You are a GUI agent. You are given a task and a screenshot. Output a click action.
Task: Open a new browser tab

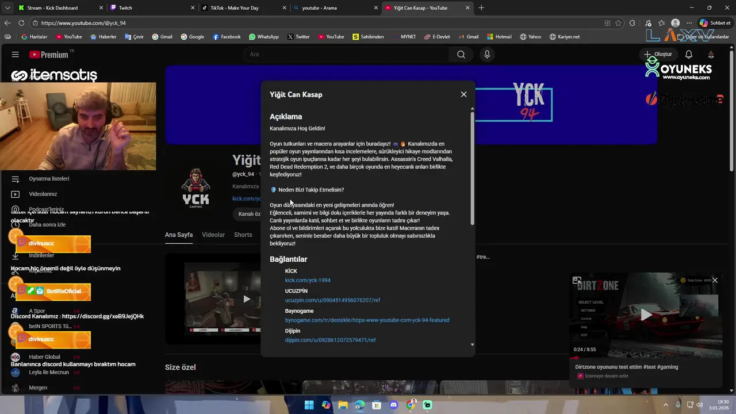[481, 8]
